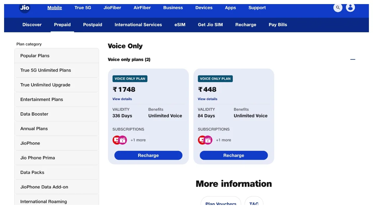This screenshot has width=373, height=209.
Task: Open the user profile icon
Action: (x=350, y=8)
